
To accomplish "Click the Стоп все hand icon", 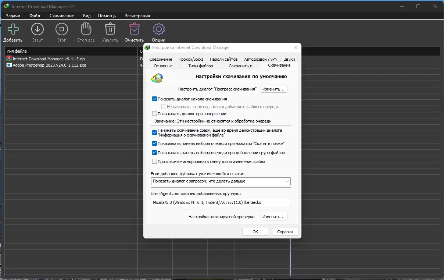I will click(x=86, y=29).
